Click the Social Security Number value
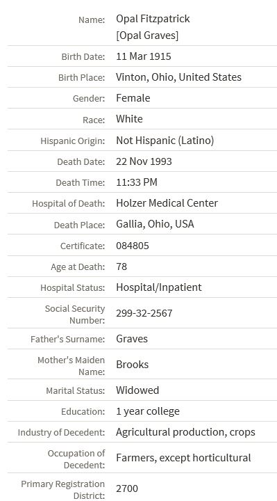 144,313
